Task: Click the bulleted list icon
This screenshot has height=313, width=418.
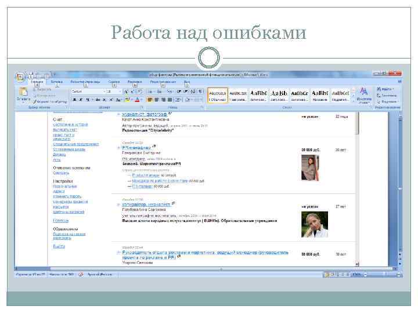Action: [150, 92]
